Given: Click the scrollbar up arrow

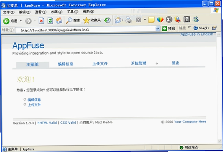Looking at the screenshot, I should tap(219, 35).
